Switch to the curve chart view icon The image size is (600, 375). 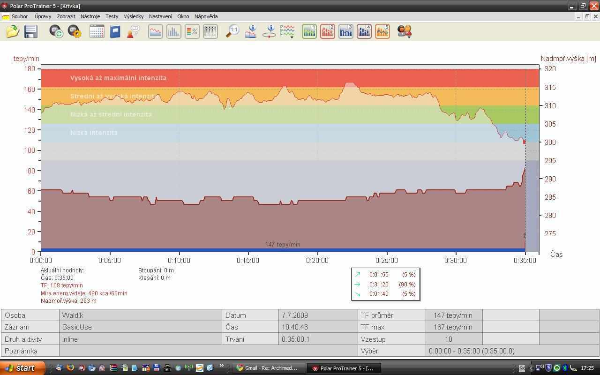(x=156, y=31)
